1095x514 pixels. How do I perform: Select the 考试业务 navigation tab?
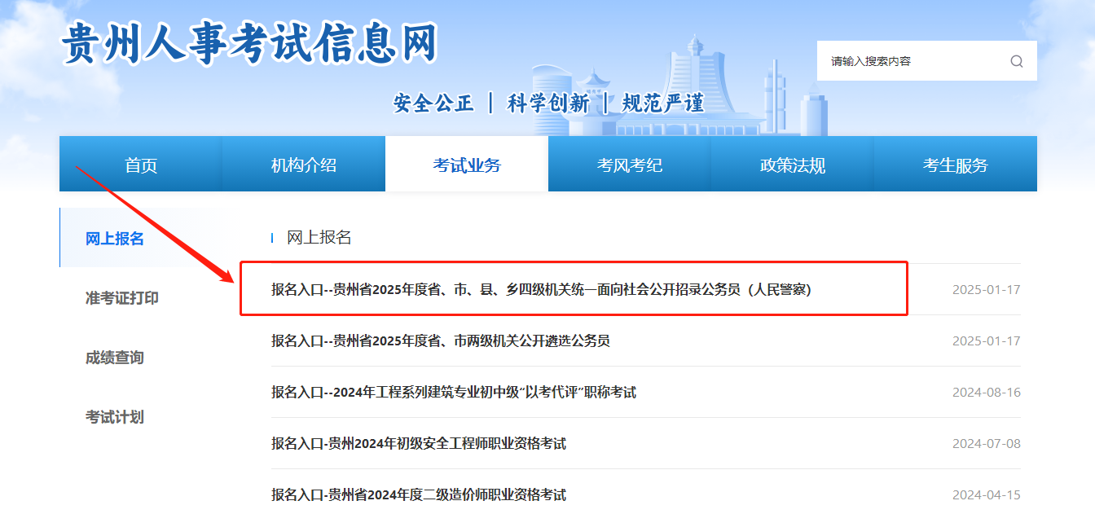[467, 165]
